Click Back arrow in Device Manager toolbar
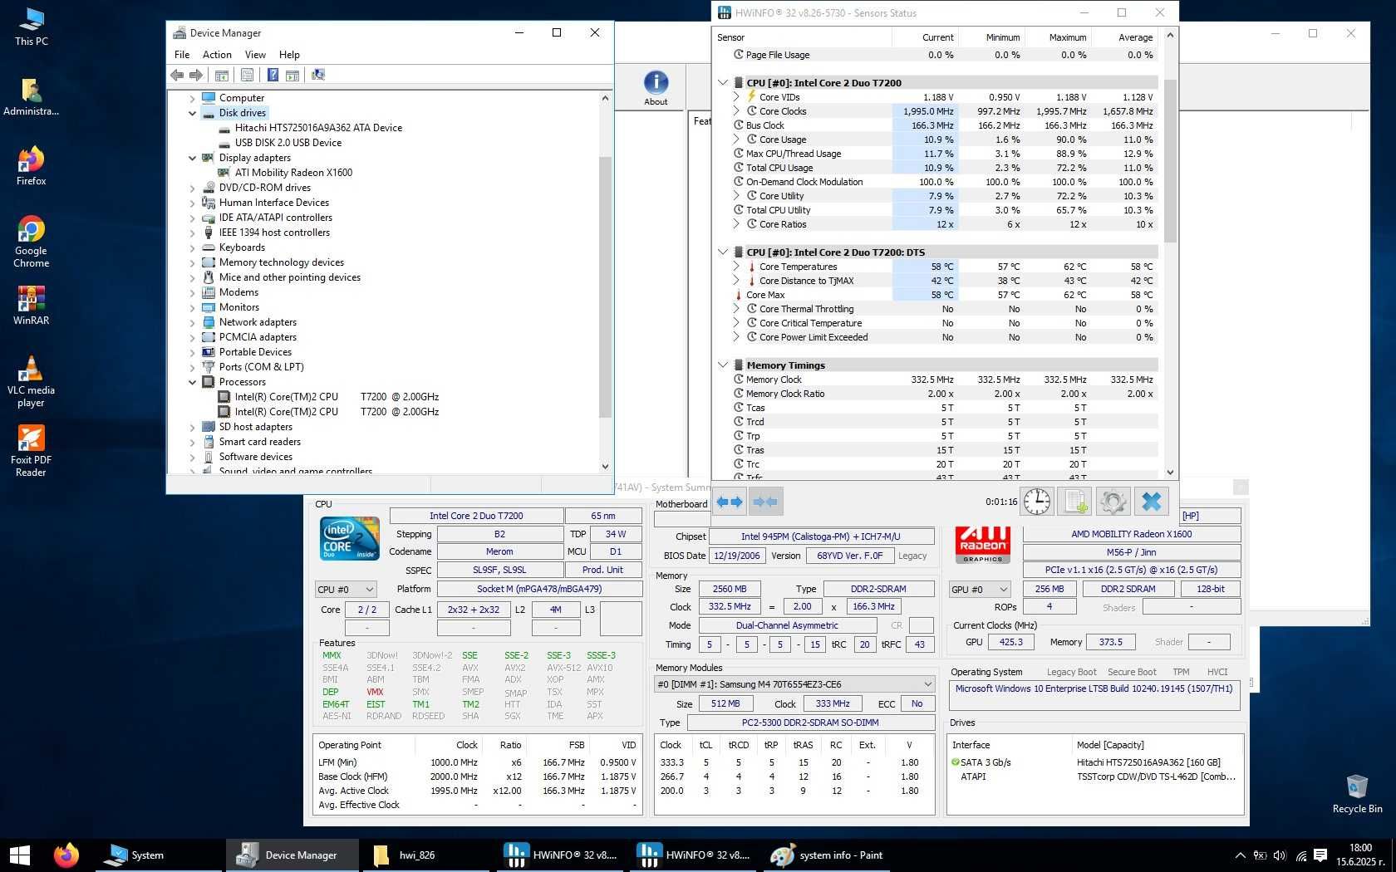Image resolution: width=1396 pixels, height=872 pixels. 177,75
